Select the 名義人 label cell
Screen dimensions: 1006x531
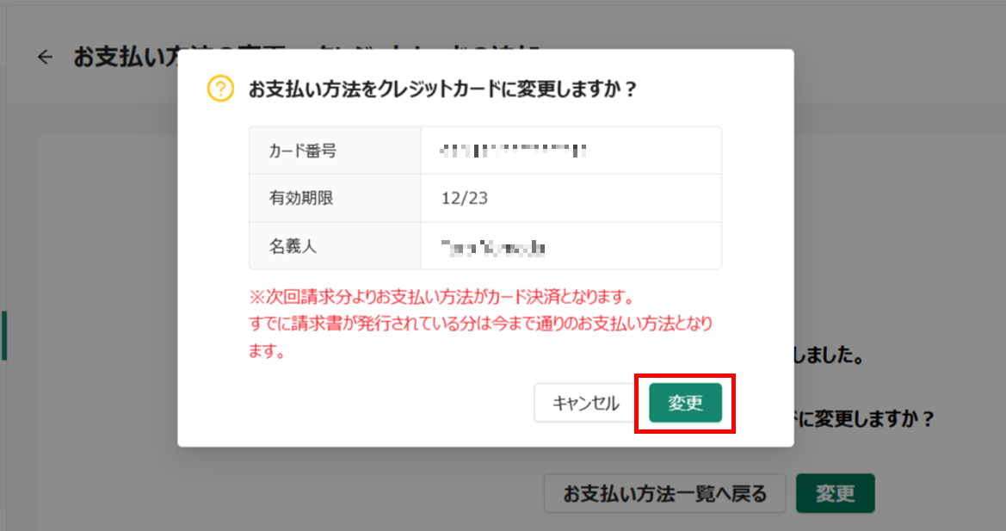click(x=335, y=245)
